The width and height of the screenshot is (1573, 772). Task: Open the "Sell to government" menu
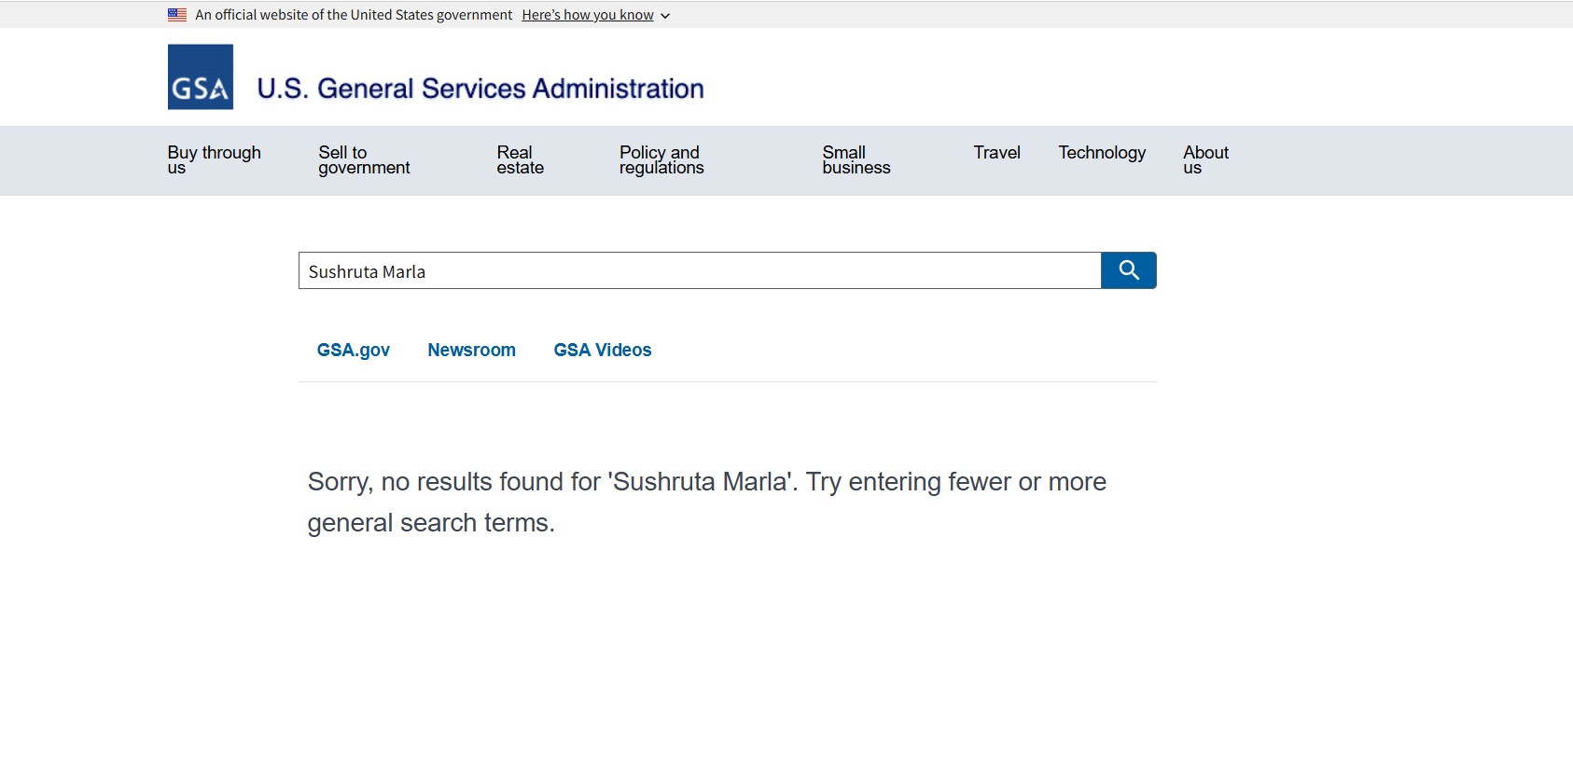pos(364,160)
